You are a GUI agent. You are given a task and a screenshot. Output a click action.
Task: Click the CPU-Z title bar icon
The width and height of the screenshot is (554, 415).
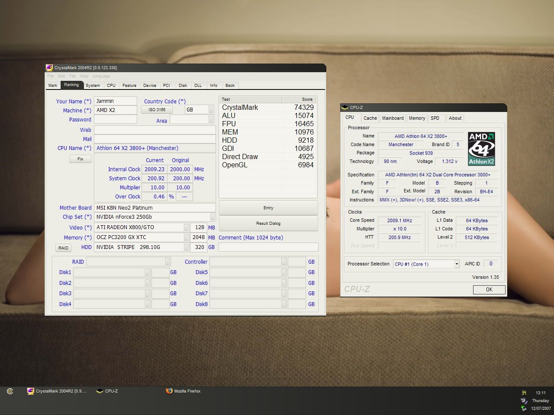[x=345, y=107]
